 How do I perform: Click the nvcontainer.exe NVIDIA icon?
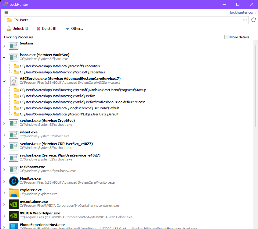[14, 204]
